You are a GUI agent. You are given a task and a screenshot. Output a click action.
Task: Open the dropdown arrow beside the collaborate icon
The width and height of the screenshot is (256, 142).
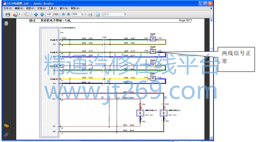point(19,14)
